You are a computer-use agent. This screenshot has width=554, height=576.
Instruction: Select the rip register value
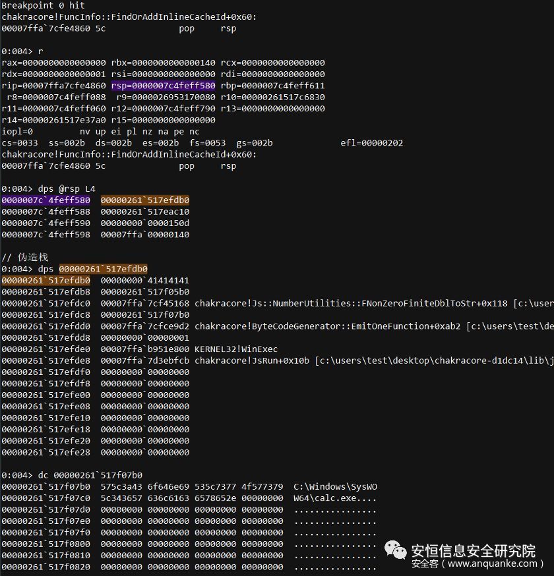[53, 86]
